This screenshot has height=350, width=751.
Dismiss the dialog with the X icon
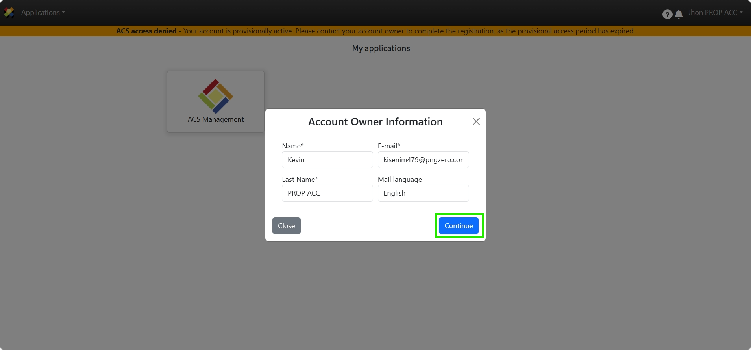click(476, 121)
